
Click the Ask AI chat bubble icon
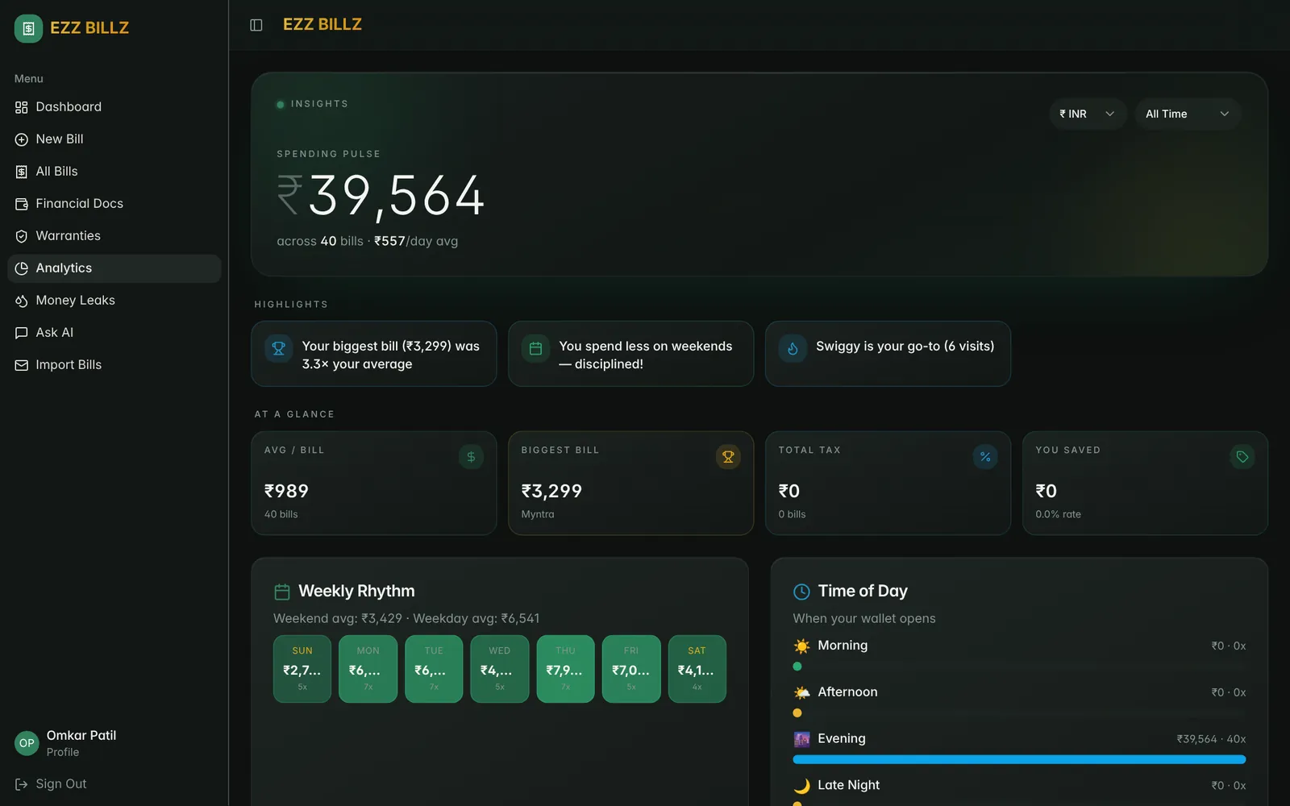click(22, 333)
